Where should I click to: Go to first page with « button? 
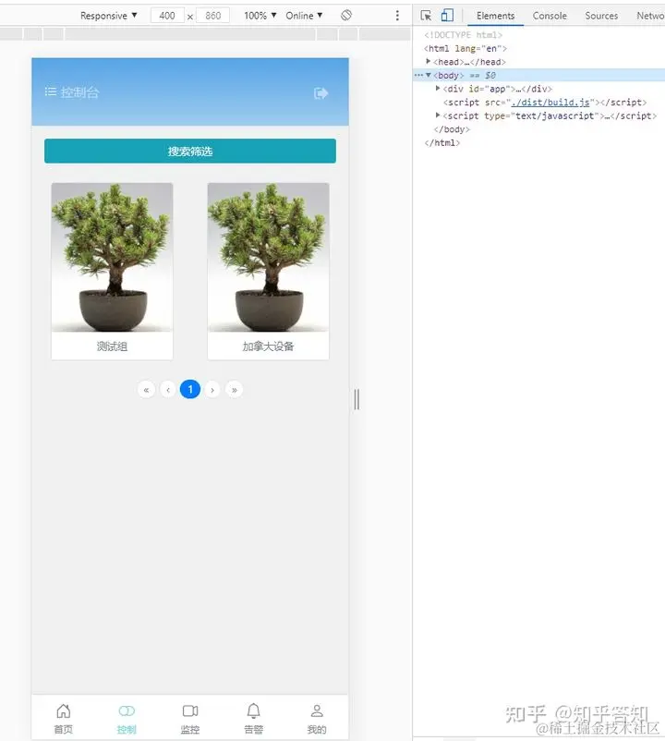pyautogui.click(x=147, y=390)
